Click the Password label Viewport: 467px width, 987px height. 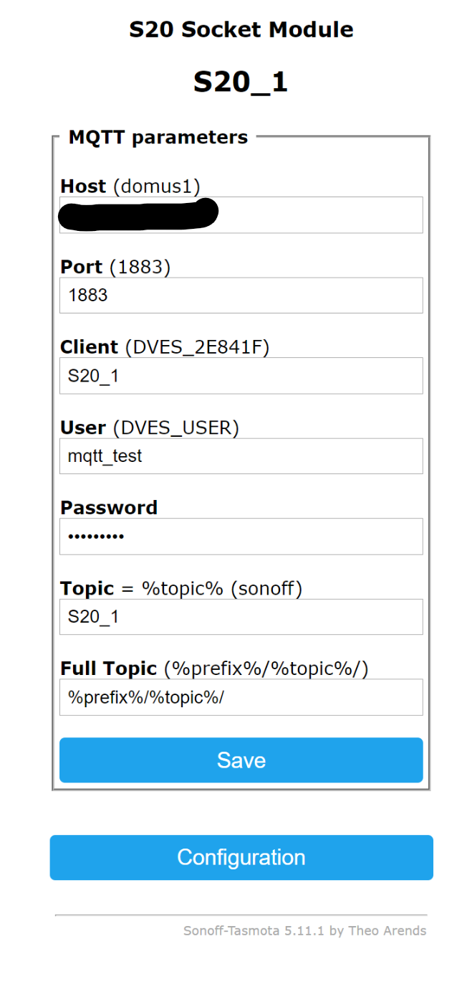109,507
